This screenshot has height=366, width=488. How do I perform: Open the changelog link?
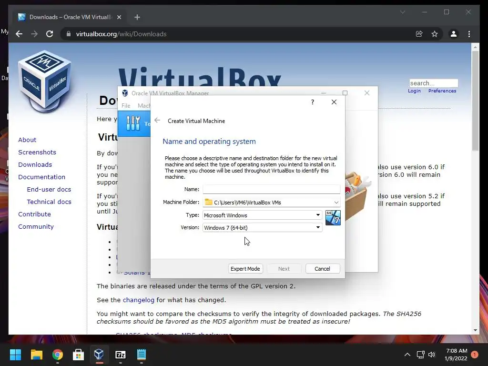click(139, 300)
